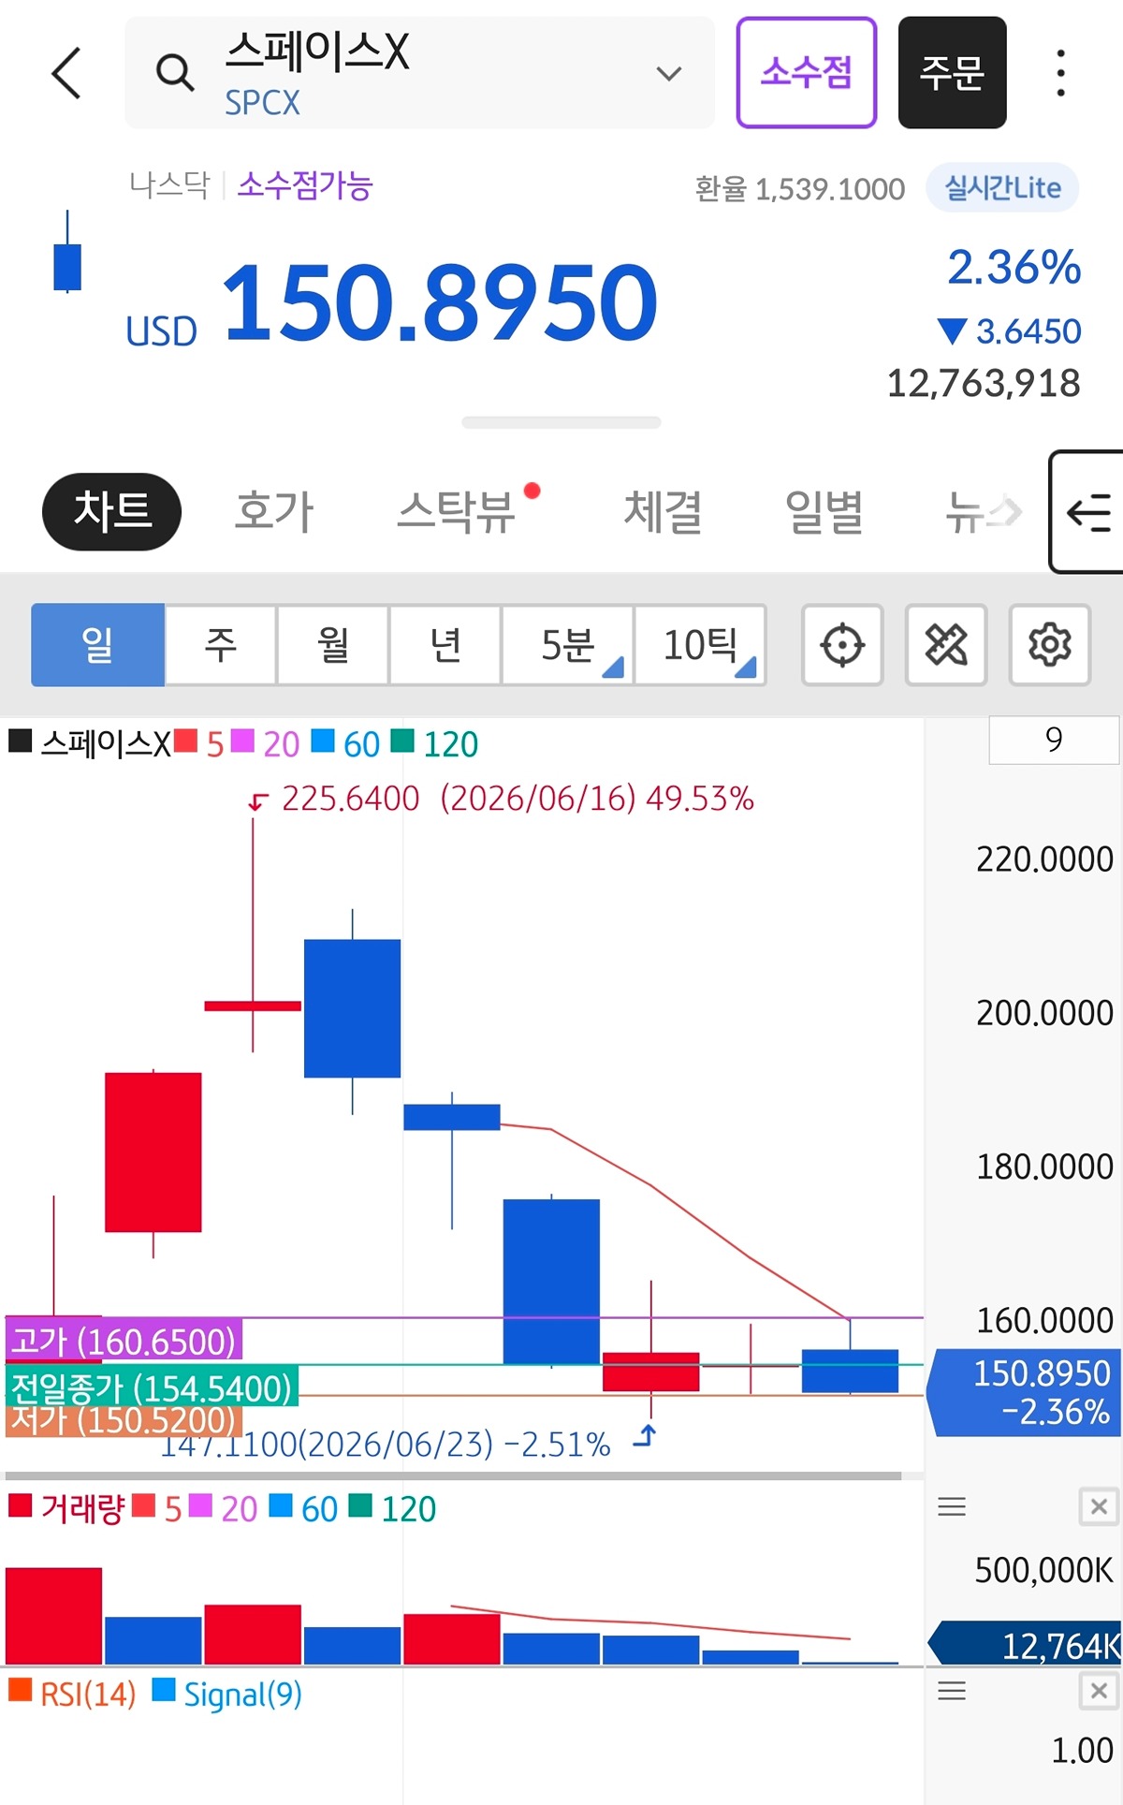Open the 5분 minute interval dropdown
The width and height of the screenshot is (1123, 1805).
568,645
